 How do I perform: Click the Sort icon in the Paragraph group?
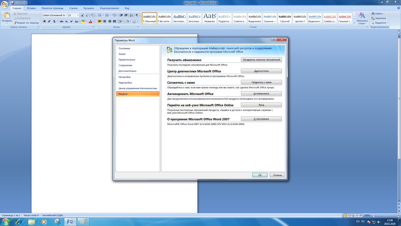click(x=131, y=15)
